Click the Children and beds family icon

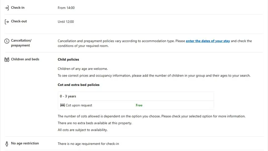pyautogui.click(x=7, y=60)
